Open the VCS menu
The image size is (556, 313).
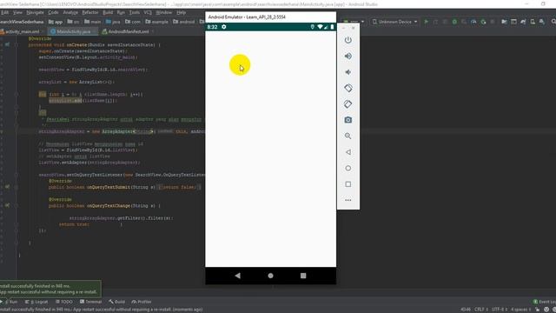148,12
